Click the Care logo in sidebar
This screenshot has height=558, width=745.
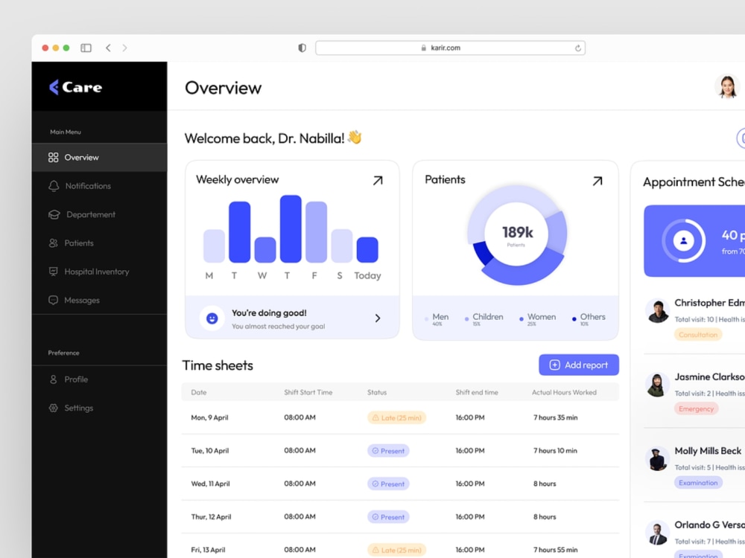coord(75,87)
